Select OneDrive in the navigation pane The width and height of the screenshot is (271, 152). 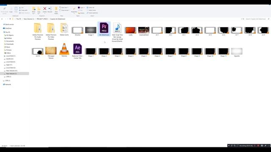pos(8,28)
